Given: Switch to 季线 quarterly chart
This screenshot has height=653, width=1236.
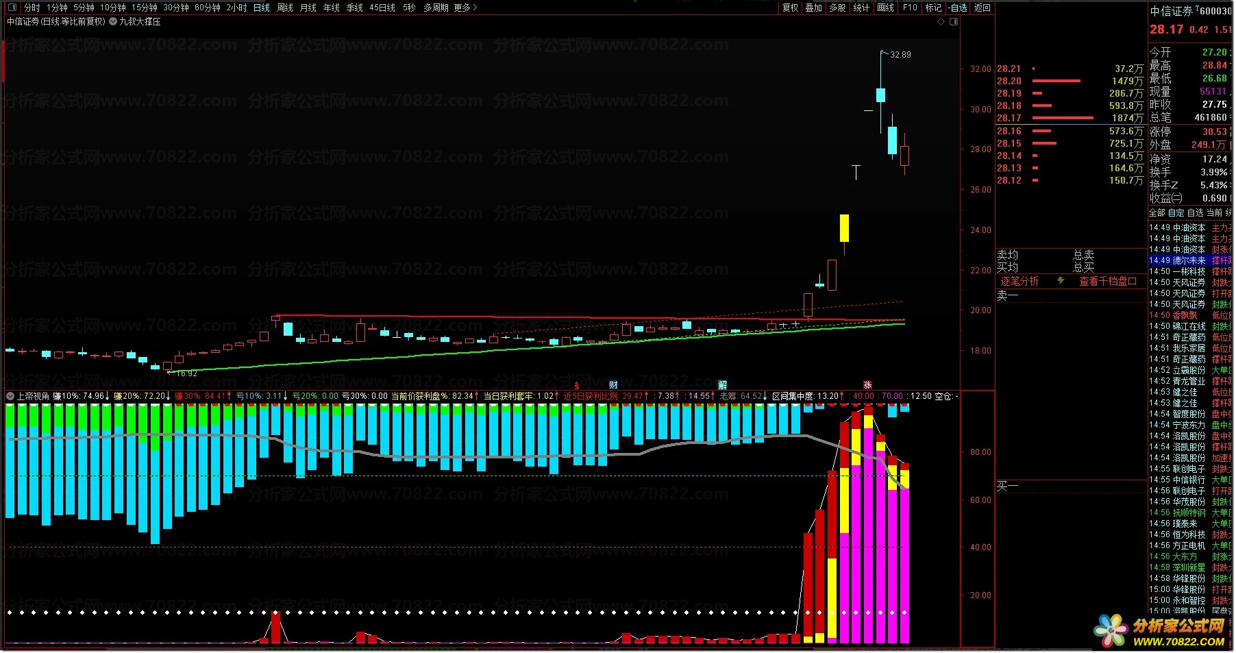Looking at the screenshot, I should (x=355, y=8).
